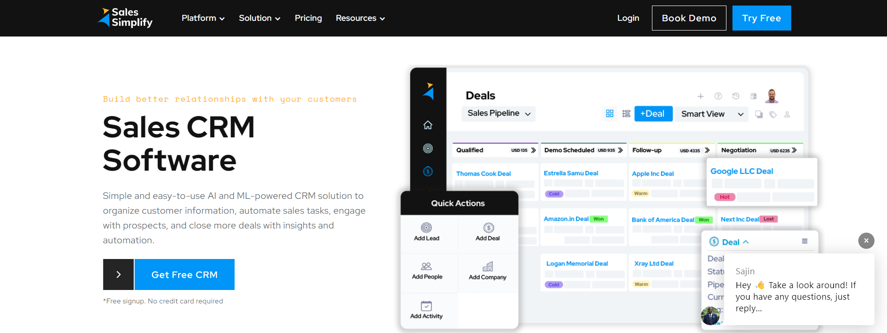Click Add Activity quick action
The image size is (887, 333).
pos(427,310)
